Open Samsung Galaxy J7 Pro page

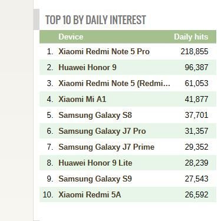[102, 131]
